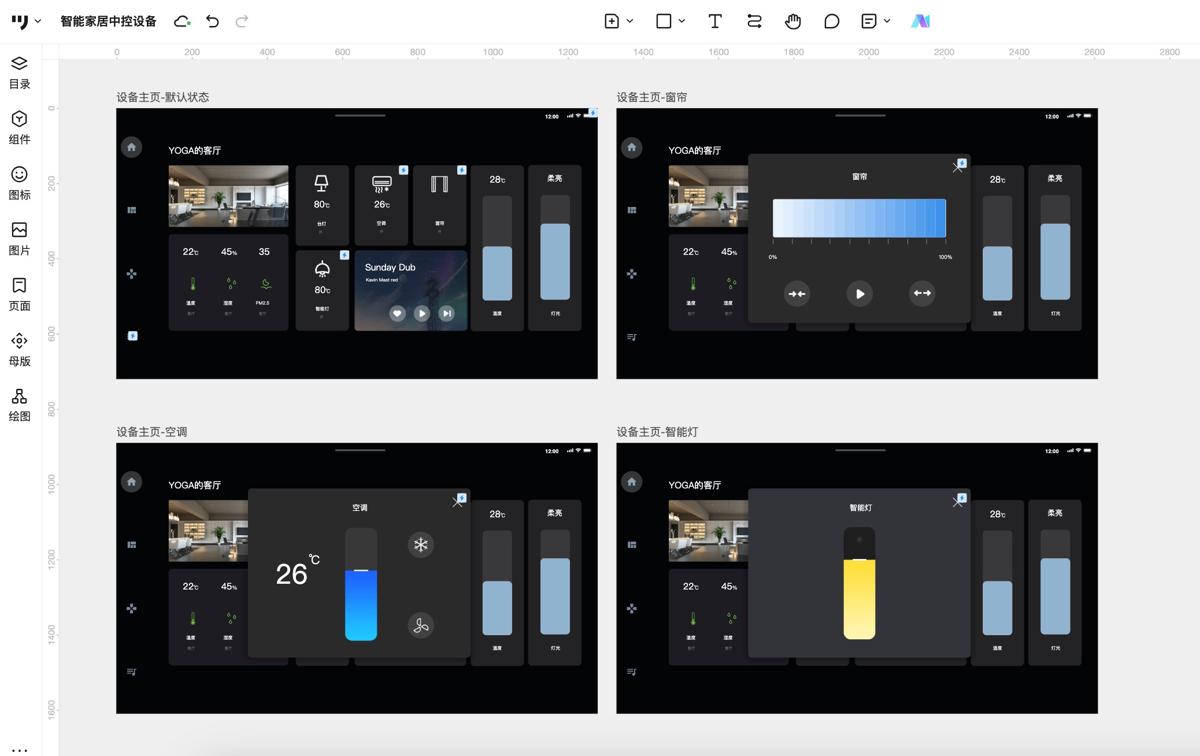
Task: Open the 母版 masters panel
Action: tap(19, 349)
